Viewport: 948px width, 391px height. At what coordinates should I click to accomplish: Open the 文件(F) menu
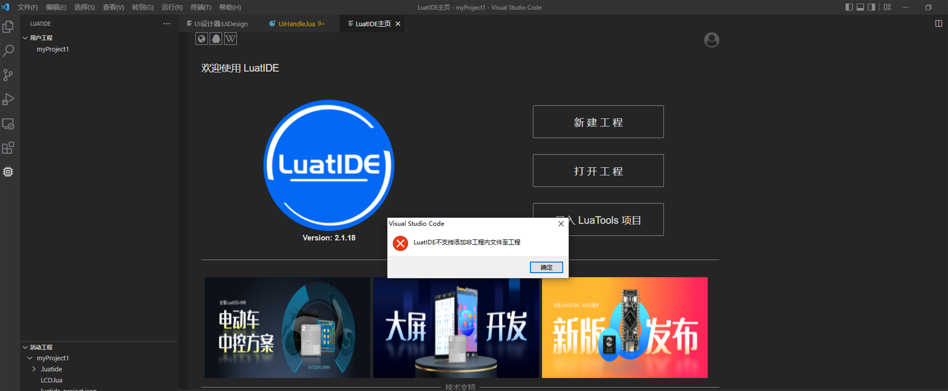28,7
